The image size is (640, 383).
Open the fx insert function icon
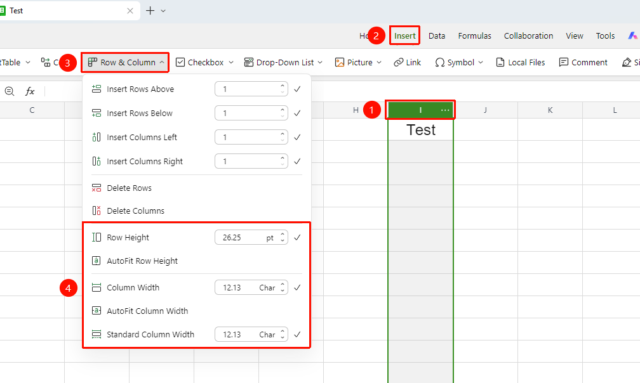tap(30, 91)
